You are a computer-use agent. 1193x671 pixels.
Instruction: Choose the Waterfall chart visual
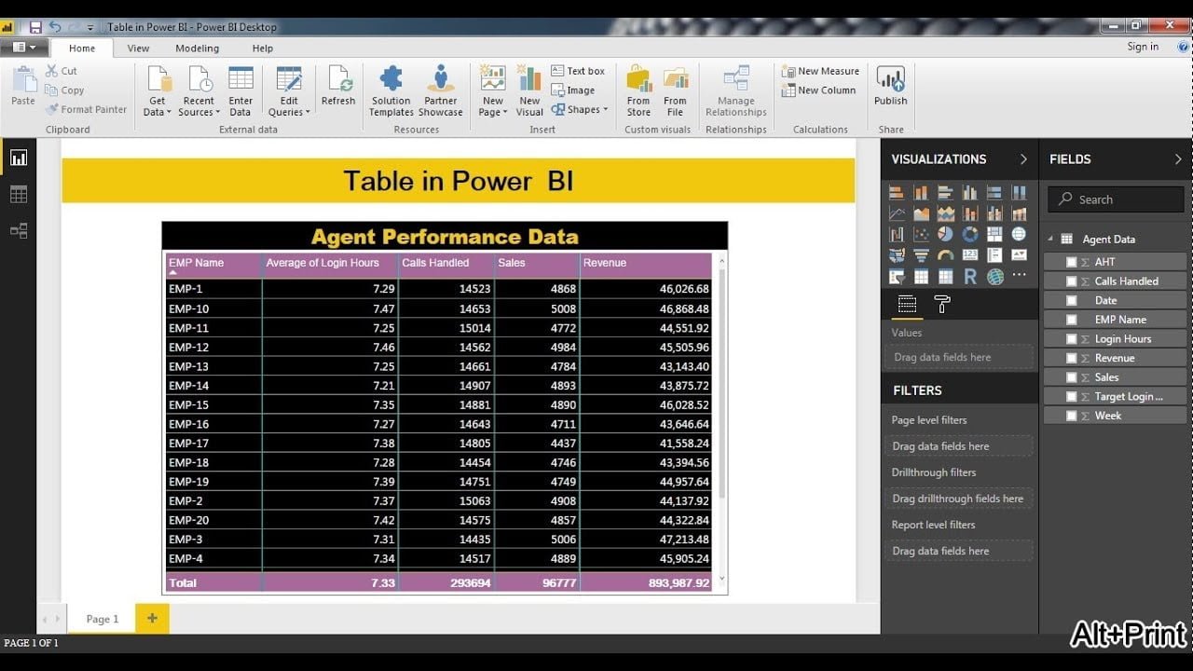point(897,234)
